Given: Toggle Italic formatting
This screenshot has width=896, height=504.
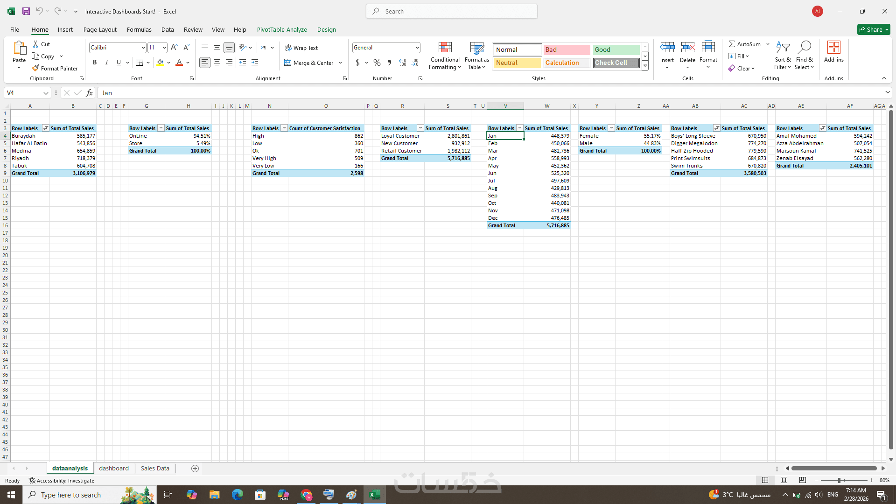Looking at the screenshot, I should (106, 63).
